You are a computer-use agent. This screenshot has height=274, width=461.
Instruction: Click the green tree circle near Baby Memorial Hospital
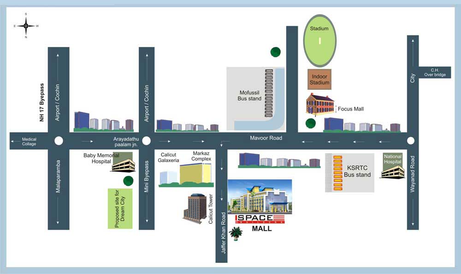click(x=128, y=181)
